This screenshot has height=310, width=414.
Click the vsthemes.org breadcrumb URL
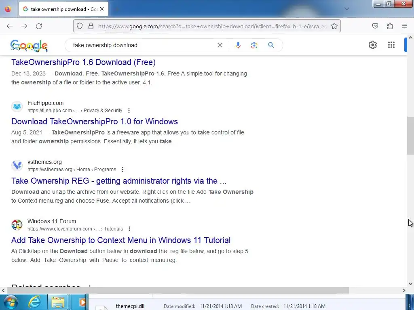(x=72, y=170)
